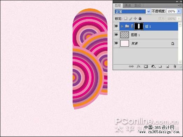Hide the 背景 background layer
The width and height of the screenshot is (183, 137).
pyautogui.click(x=116, y=43)
